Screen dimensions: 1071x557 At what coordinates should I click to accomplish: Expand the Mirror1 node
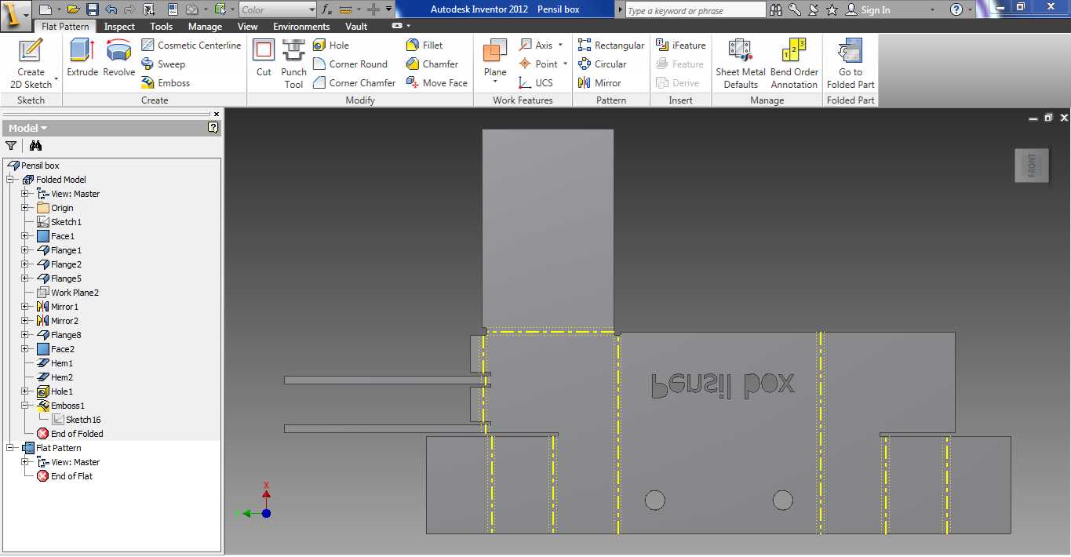(25, 307)
